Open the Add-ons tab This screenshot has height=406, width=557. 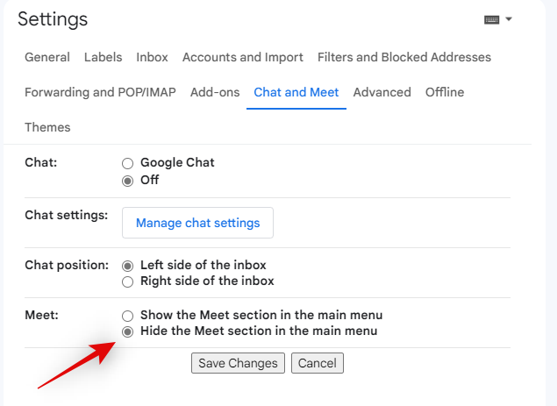pyautogui.click(x=215, y=92)
